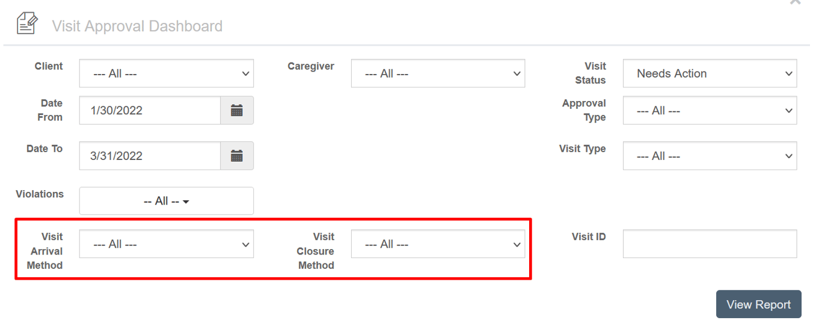
Task: Open the Date From calendar picker
Action: (x=237, y=111)
